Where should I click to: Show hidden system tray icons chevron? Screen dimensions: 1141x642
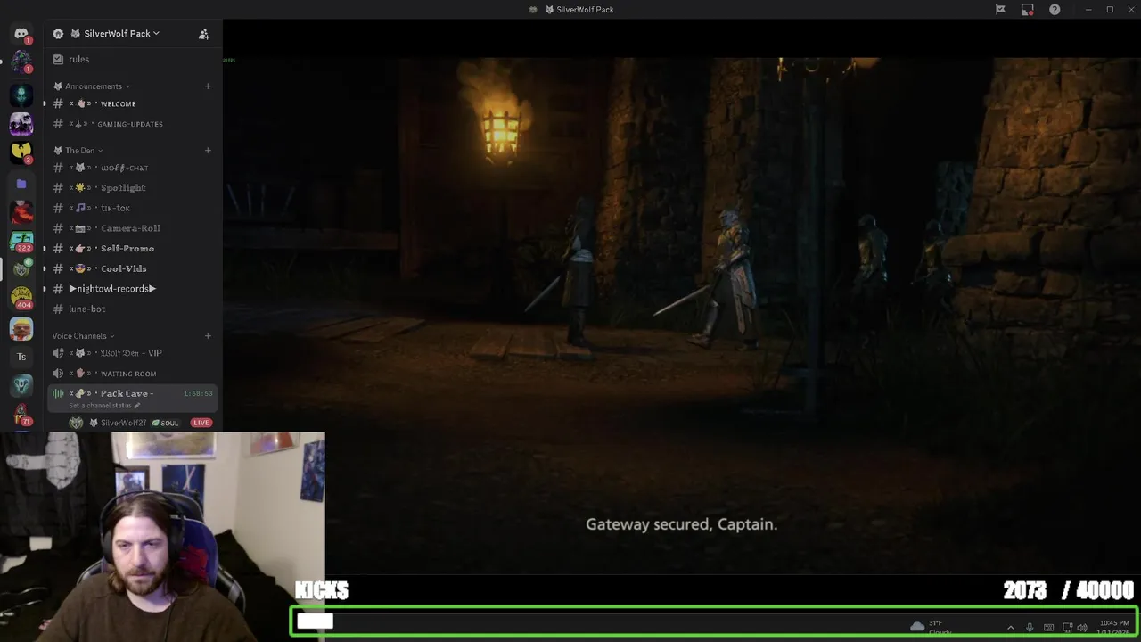pyautogui.click(x=1010, y=628)
